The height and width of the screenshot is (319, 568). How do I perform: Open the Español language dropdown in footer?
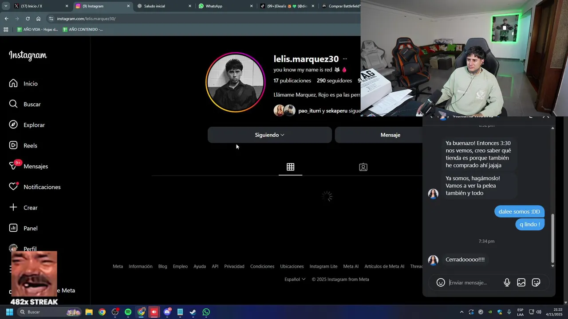tap(295, 279)
